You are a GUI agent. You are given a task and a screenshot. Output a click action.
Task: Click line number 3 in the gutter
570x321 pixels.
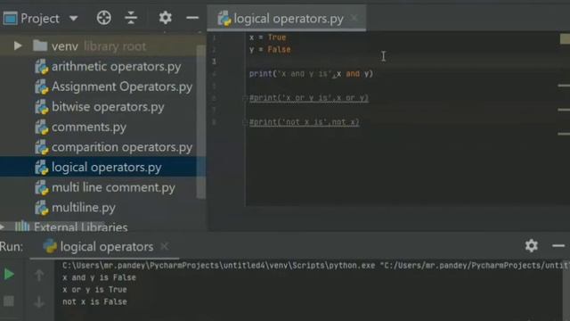[214, 62]
